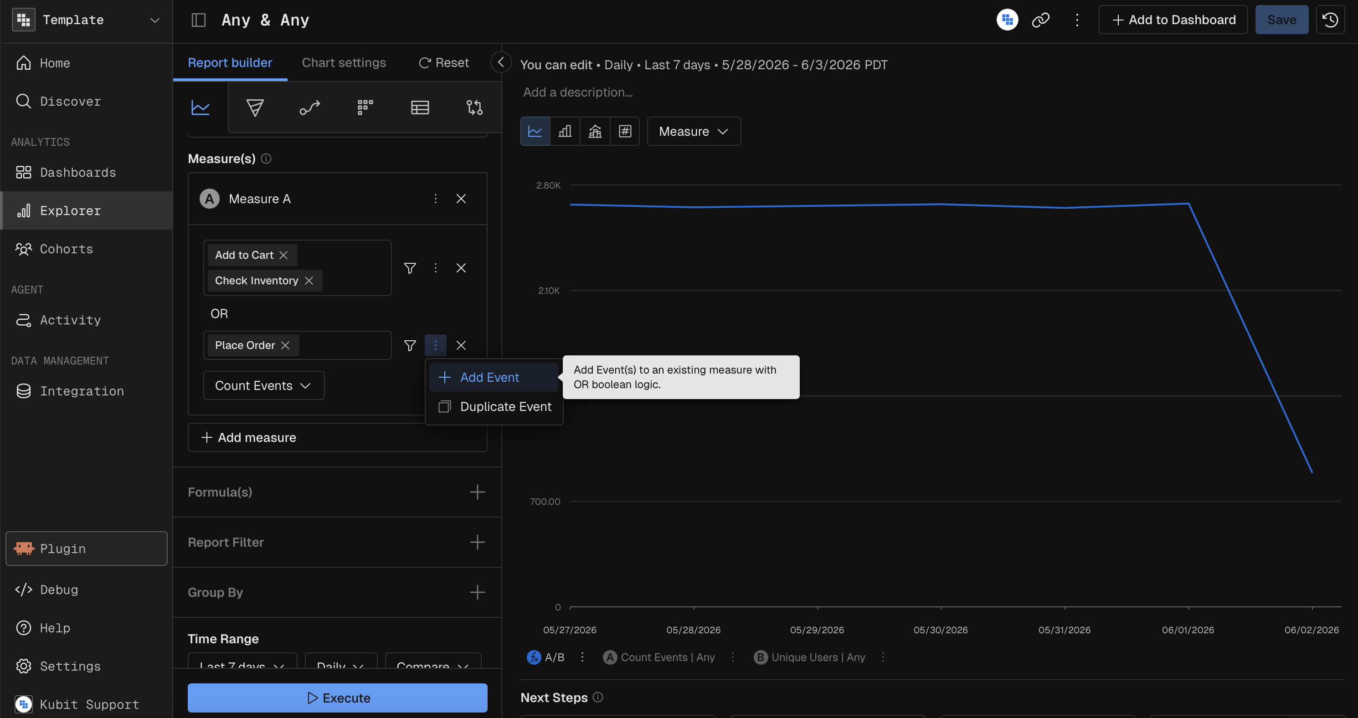Viewport: 1358px width, 718px height.
Task: Open version history clock icon
Action: [x=1330, y=20]
